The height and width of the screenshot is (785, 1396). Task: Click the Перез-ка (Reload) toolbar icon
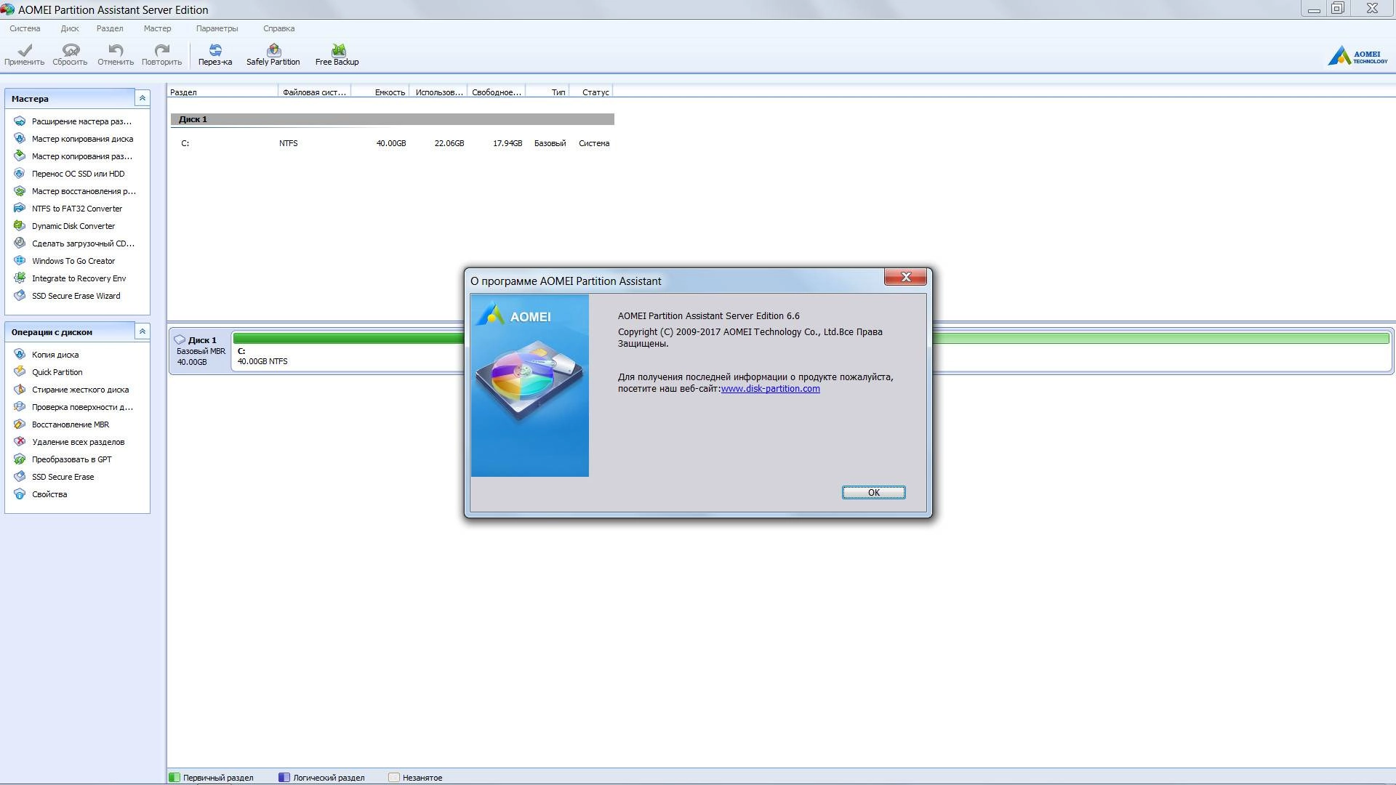tap(215, 55)
